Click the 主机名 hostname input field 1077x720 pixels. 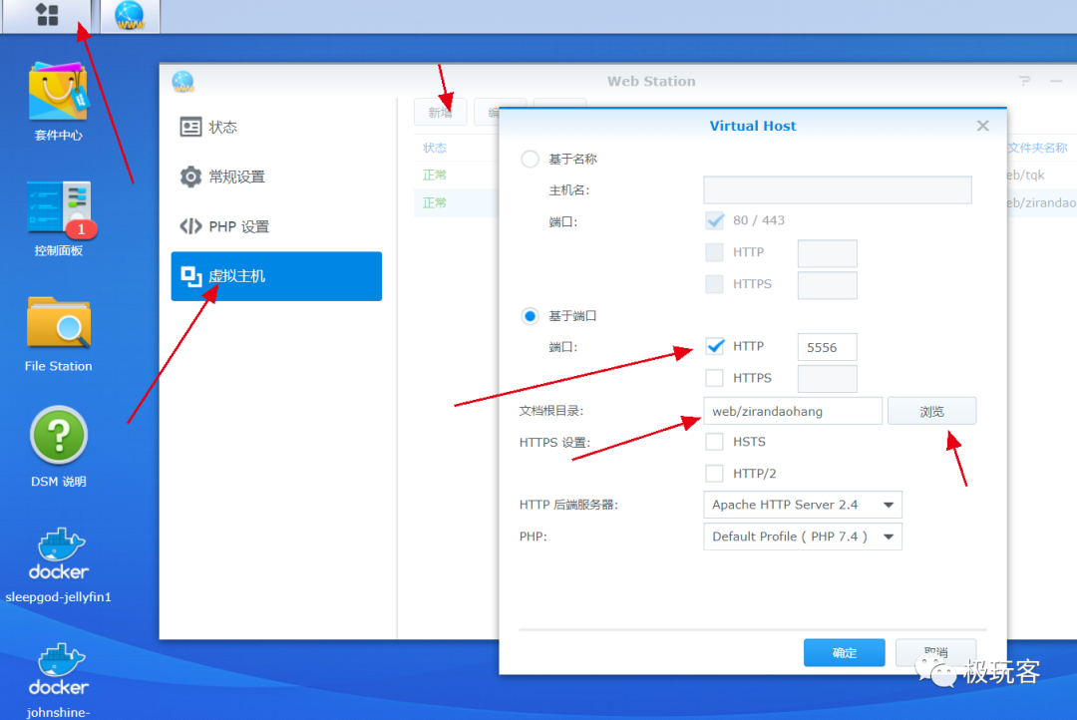tap(838, 189)
